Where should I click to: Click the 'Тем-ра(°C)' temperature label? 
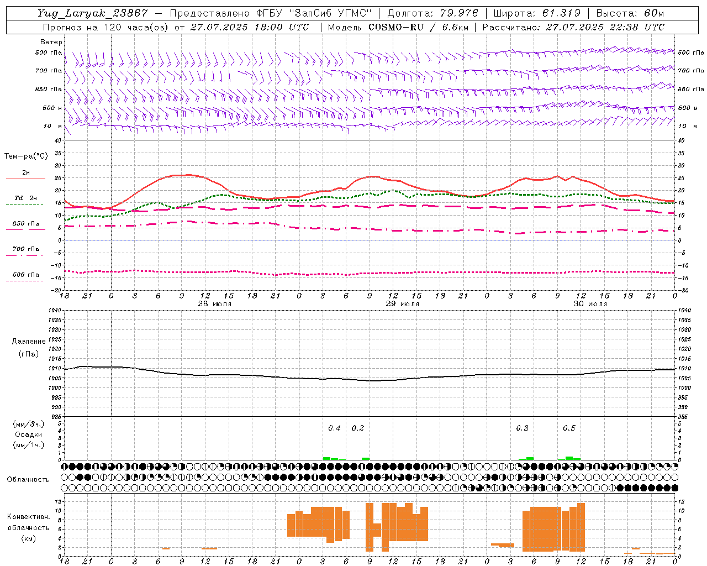(26, 156)
